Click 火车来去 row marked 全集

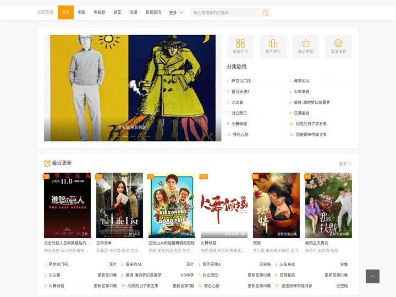pos(311,265)
